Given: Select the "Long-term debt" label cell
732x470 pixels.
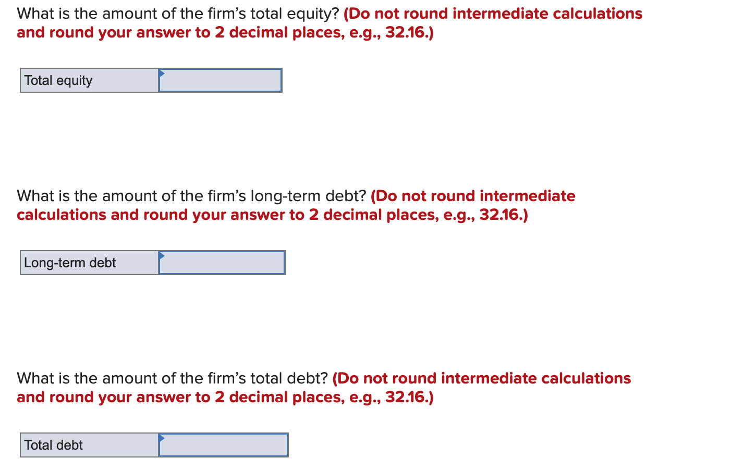Looking at the screenshot, I should [89, 263].
